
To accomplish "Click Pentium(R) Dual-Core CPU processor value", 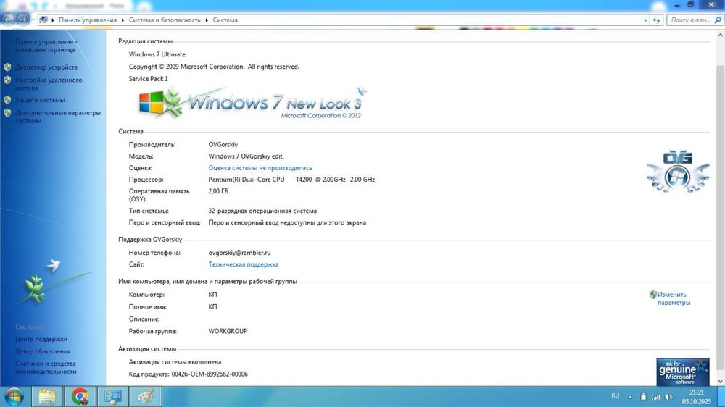I will [291, 180].
